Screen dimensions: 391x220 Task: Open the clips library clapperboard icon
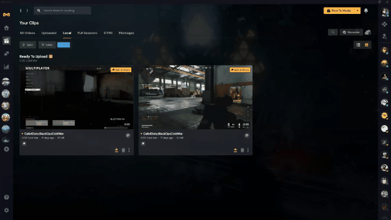pos(7,41)
